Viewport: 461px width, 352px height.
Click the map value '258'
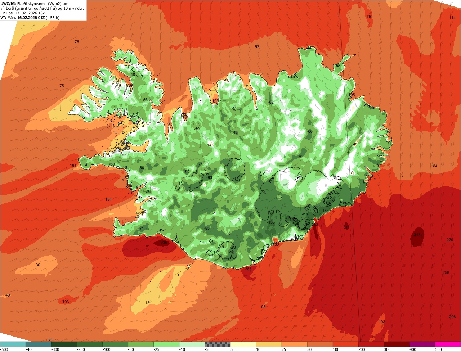(x=446, y=272)
